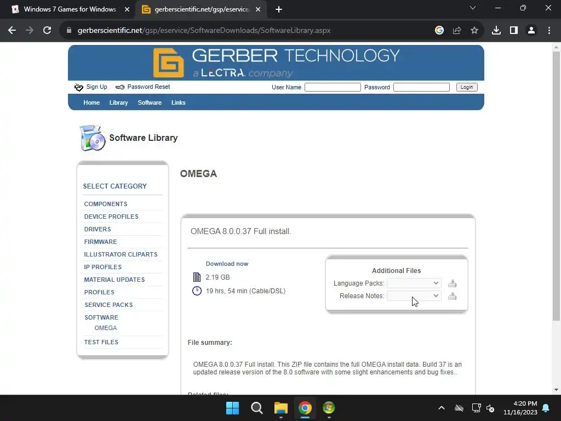Bookmark this page with star icon
Screen dimensions: 561x421
[x=474, y=31]
